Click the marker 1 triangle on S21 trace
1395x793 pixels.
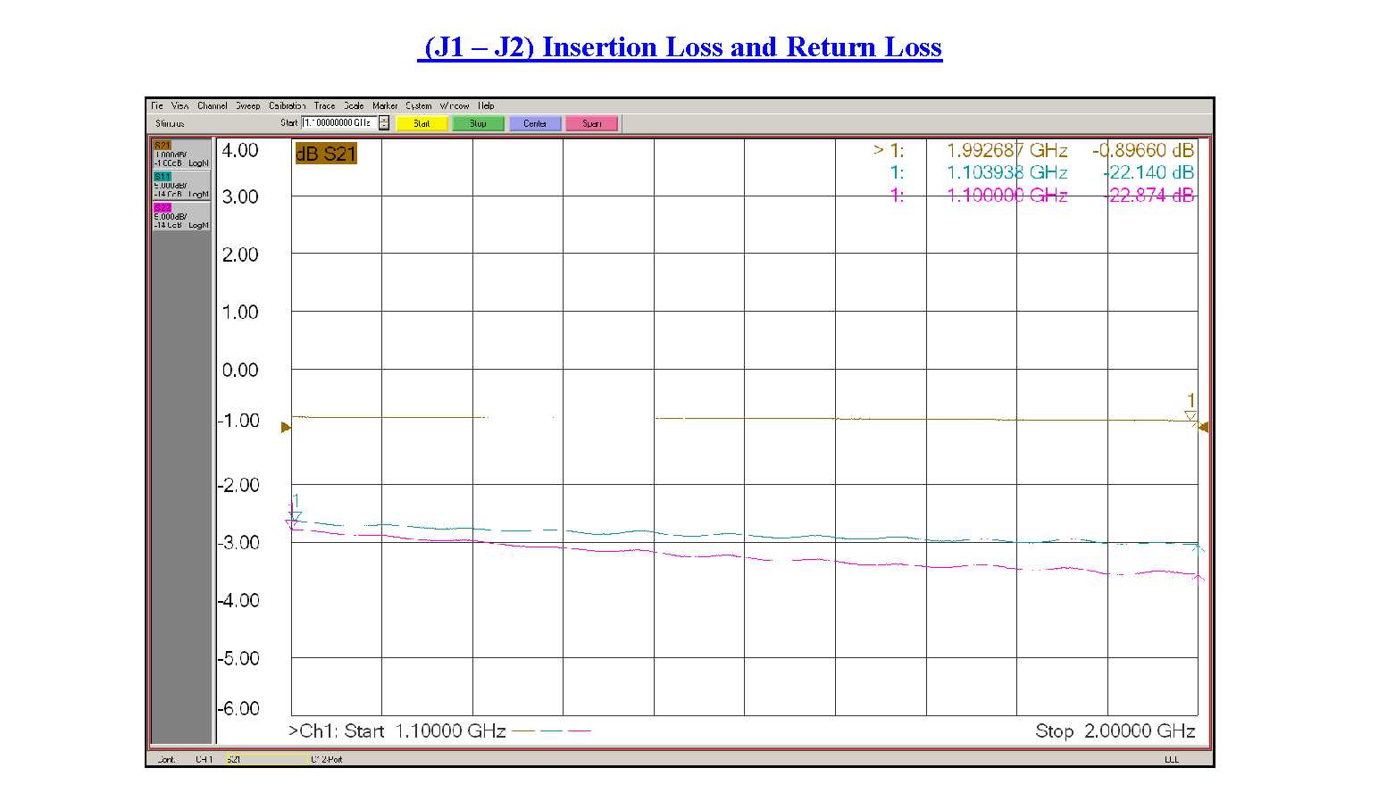pos(1190,416)
